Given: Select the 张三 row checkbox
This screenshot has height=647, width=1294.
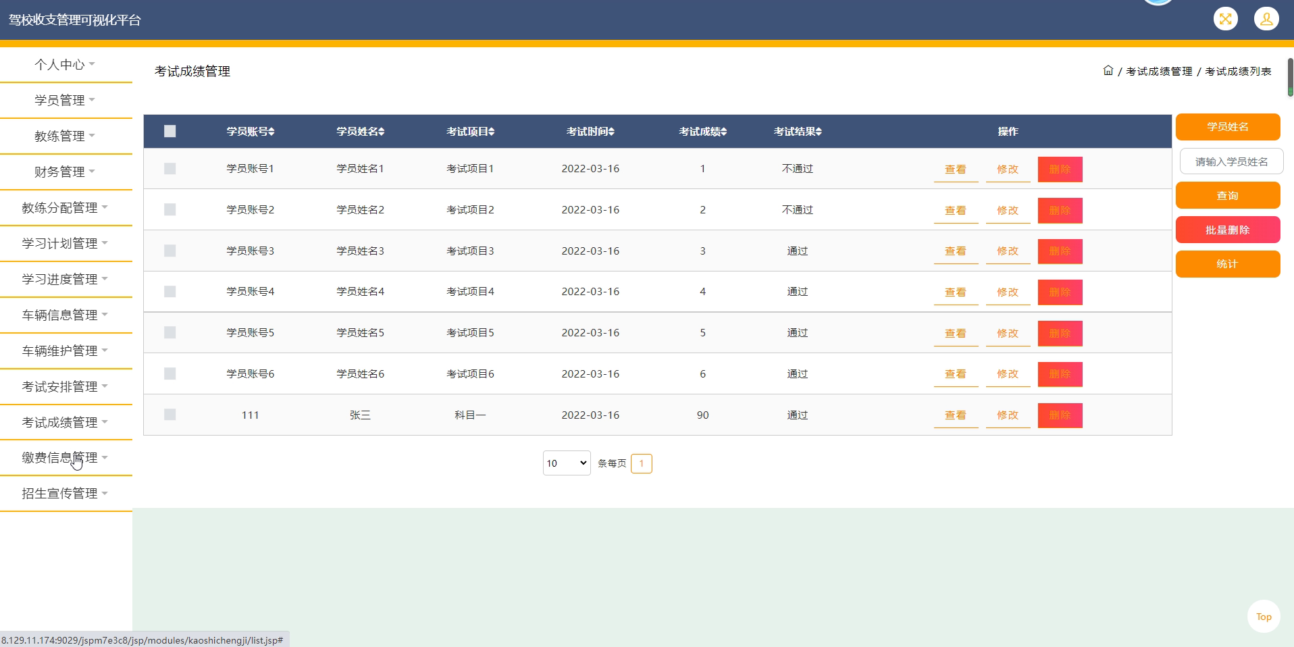Looking at the screenshot, I should pyautogui.click(x=170, y=414).
